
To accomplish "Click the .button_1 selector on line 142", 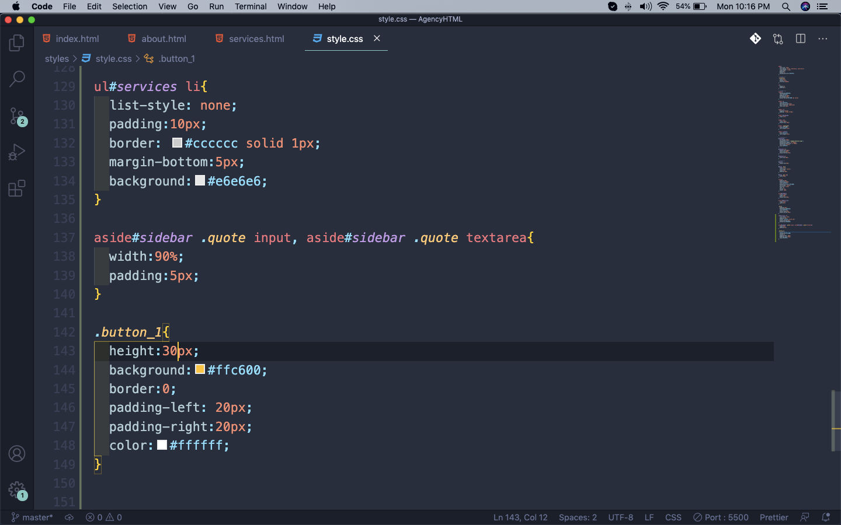I will click(128, 332).
